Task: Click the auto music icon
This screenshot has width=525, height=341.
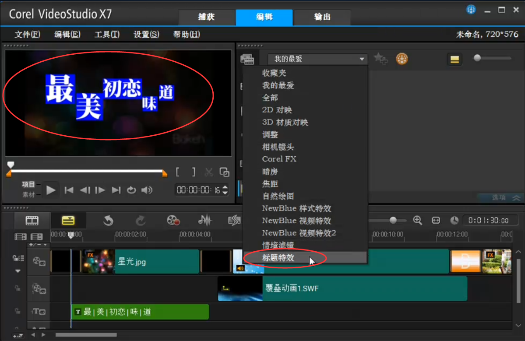Action: pyautogui.click(x=234, y=220)
